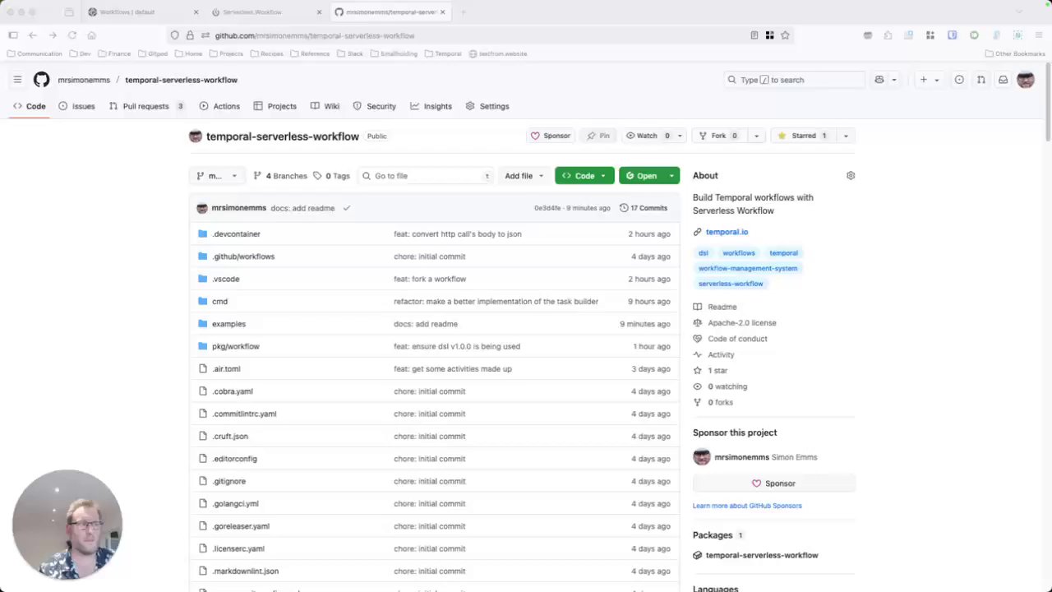Click the Sponsor button in sidebar
1052x592 pixels.
tap(774, 483)
